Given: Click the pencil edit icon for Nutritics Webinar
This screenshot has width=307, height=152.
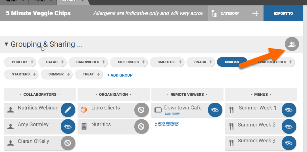Looking at the screenshot, I should pyautogui.click(x=68, y=110).
